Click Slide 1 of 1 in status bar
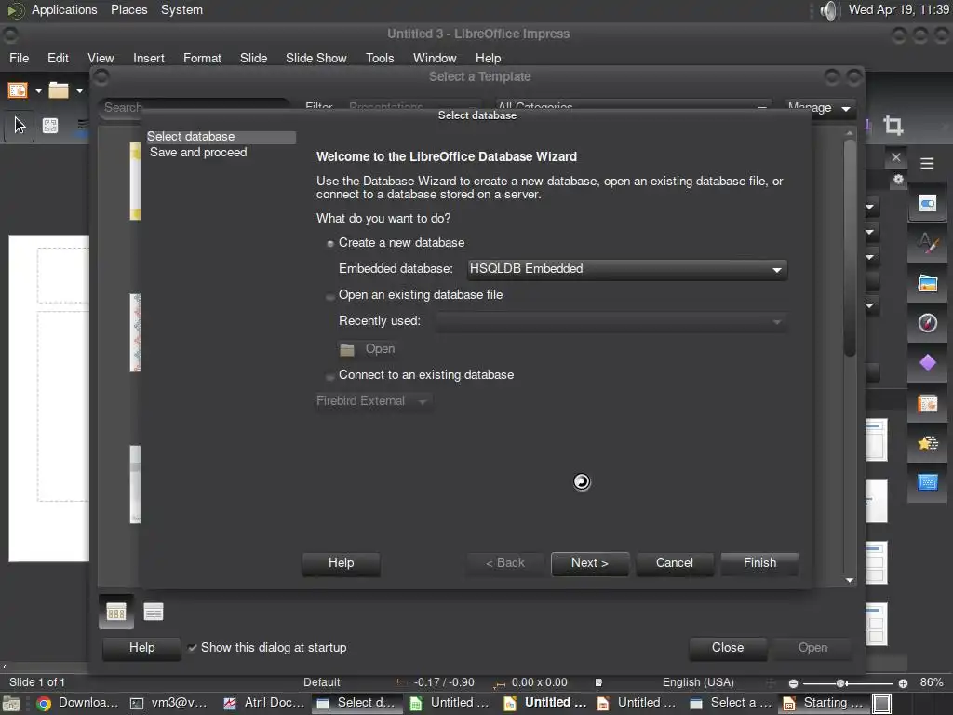 [37, 682]
